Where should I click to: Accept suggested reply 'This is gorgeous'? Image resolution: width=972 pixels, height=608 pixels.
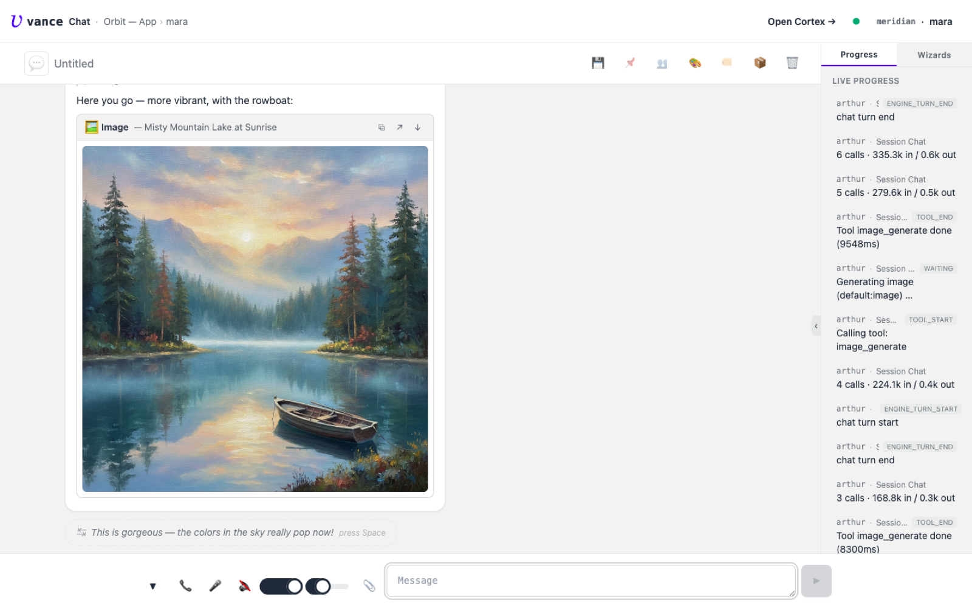[x=231, y=533]
